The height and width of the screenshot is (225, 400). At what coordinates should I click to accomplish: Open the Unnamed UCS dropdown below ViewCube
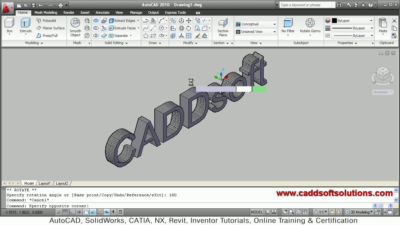point(383,92)
